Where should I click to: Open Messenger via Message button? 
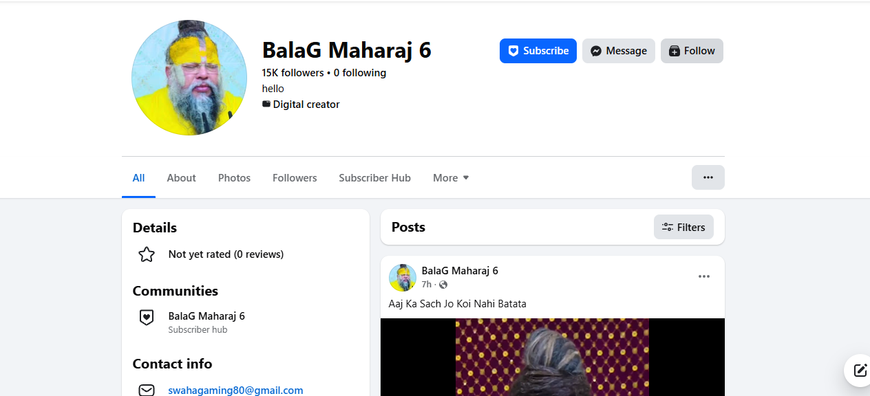pos(618,51)
